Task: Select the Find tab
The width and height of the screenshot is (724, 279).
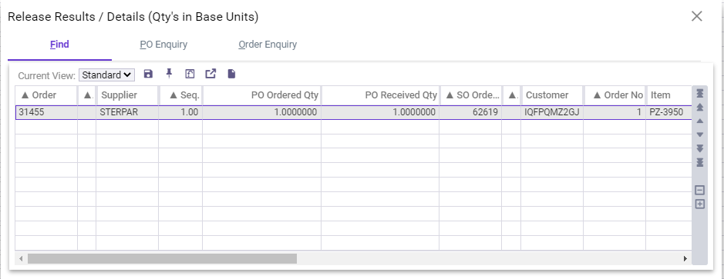Action: (x=59, y=45)
